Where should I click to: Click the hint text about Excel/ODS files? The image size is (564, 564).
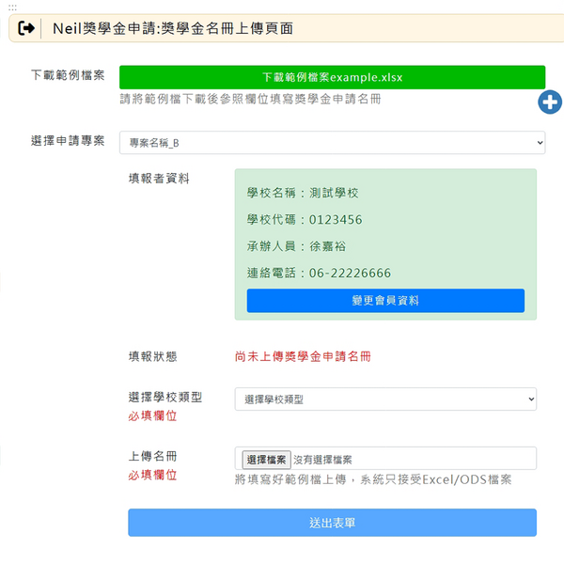(x=373, y=479)
